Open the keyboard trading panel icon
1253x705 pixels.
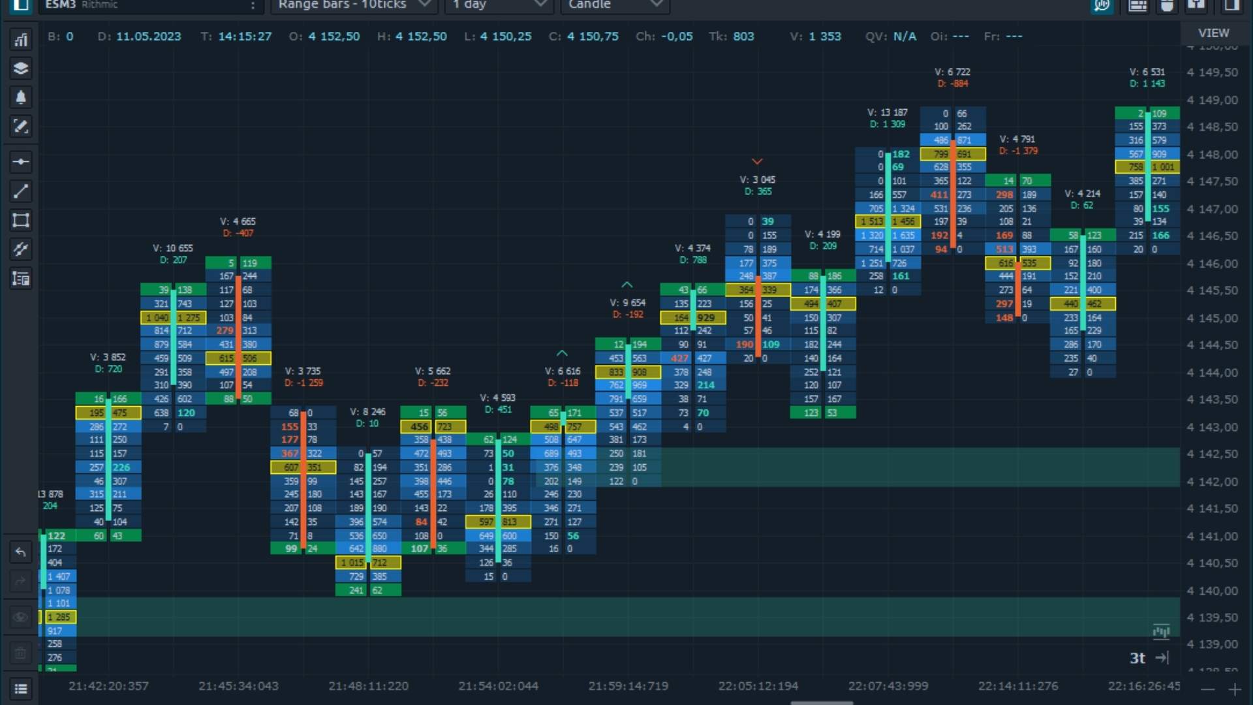(1137, 6)
